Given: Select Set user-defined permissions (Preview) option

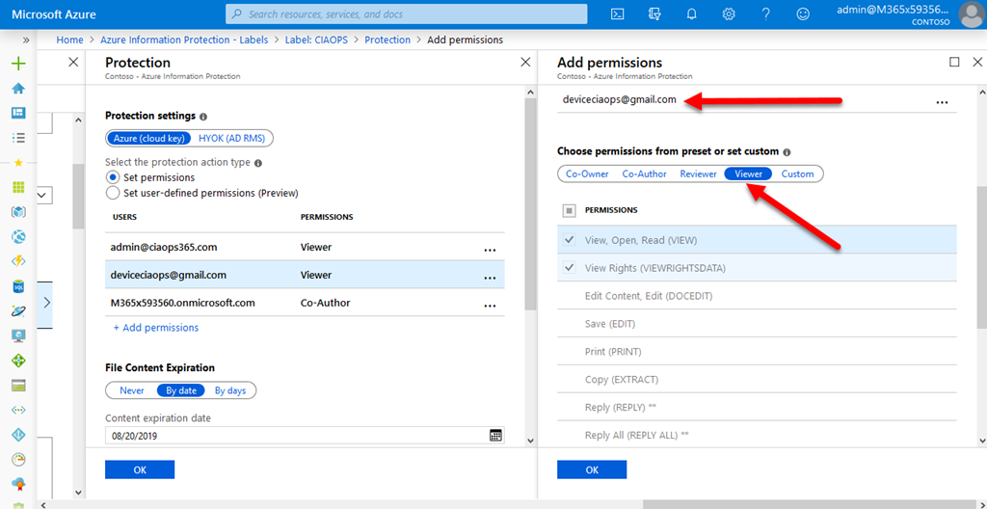Looking at the screenshot, I should [x=113, y=193].
